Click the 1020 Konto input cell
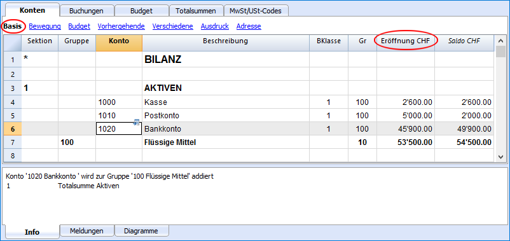This screenshot has height=241, width=510. (119, 129)
